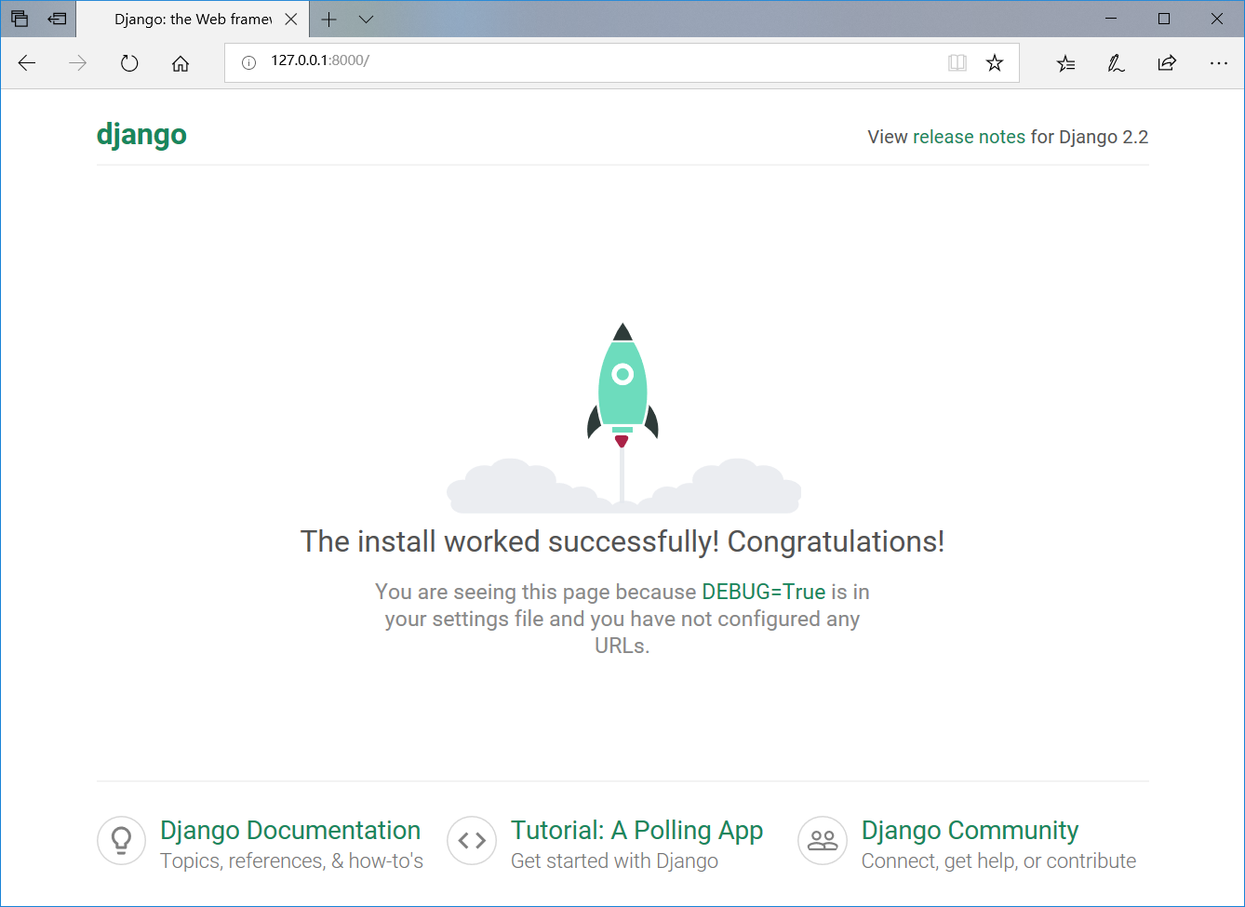
Task: Click the browser Back arrow
Action: (x=27, y=63)
